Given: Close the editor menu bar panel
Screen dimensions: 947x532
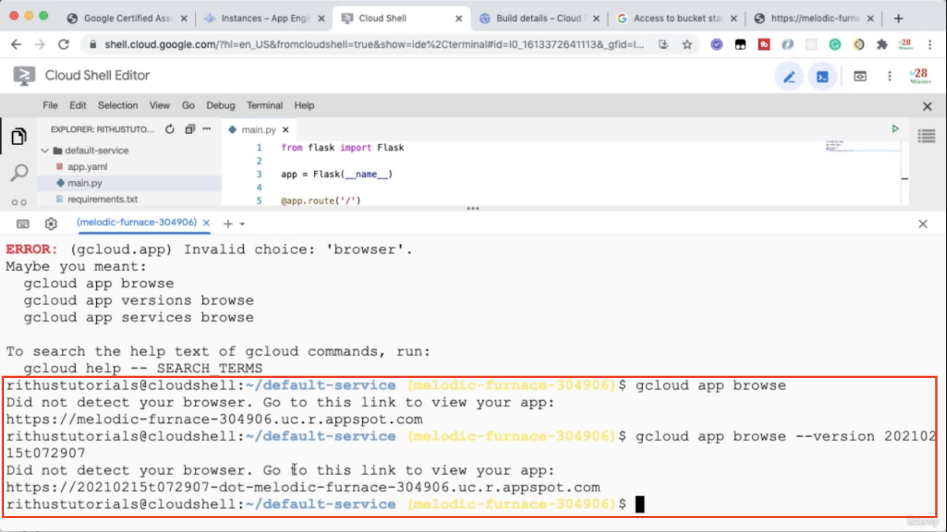Looking at the screenshot, I should (927, 106).
